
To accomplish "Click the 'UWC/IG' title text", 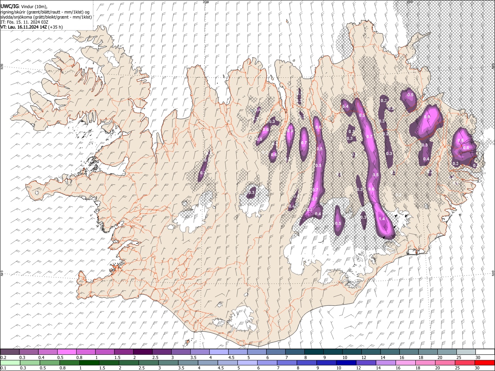I will coord(9,7).
